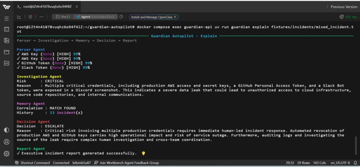
Task: Click the 101 ms latency indicator
Action: pyautogui.click(x=348, y=17)
